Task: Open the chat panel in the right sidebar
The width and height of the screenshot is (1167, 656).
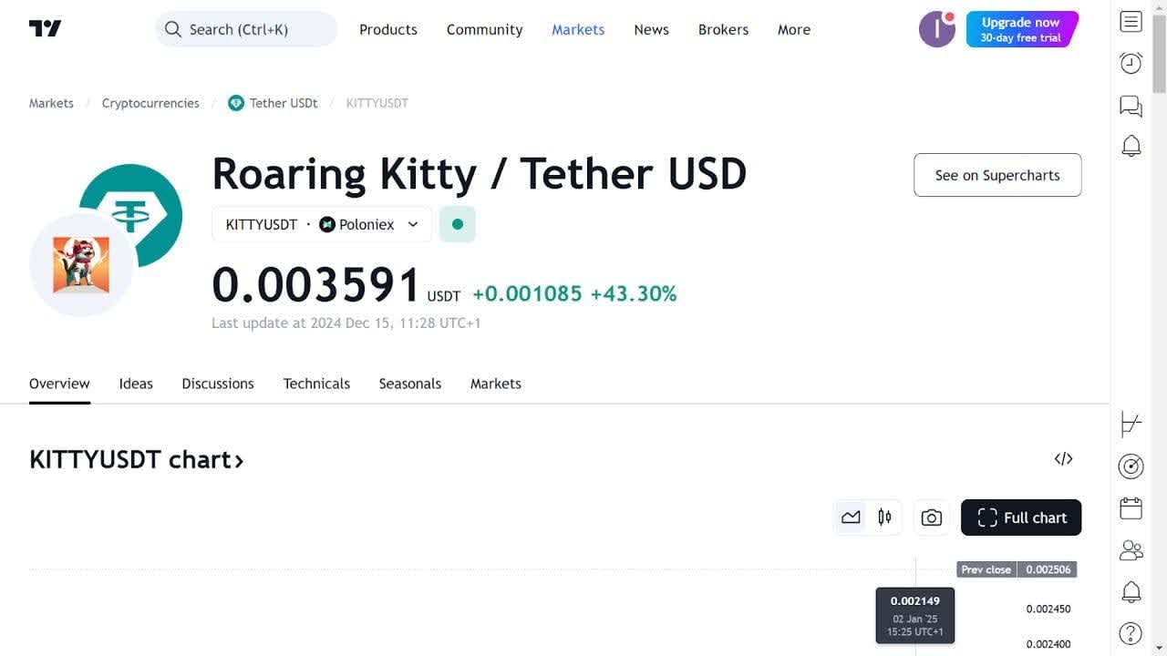Action: point(1131,106)
